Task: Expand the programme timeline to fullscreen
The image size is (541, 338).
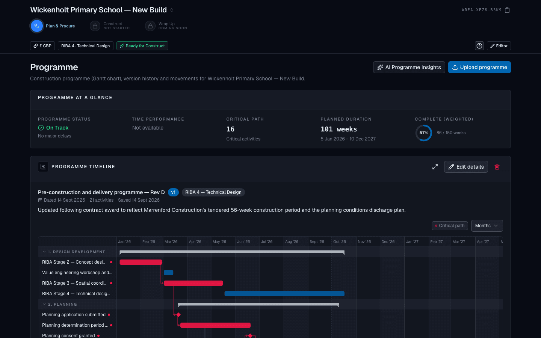Action: (435, 167)
